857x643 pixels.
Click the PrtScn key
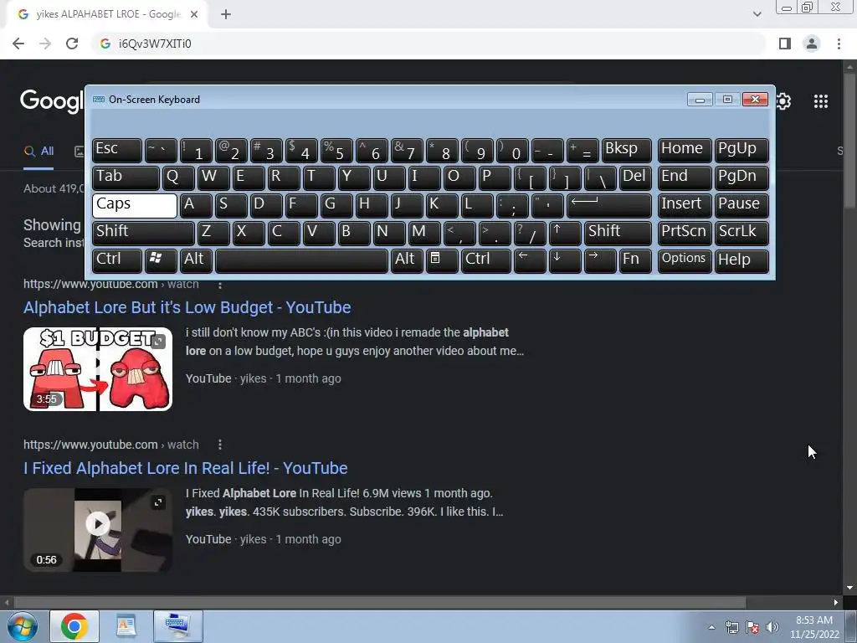(685, 233)
